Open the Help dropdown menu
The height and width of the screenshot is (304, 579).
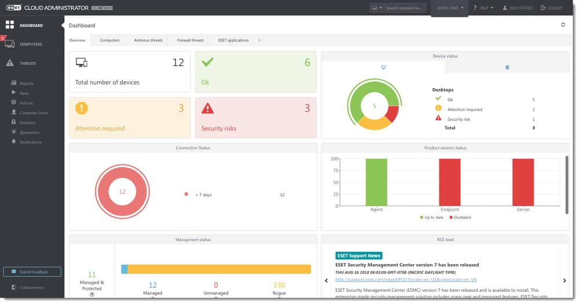pyautogui.click(x=483, y=8)
